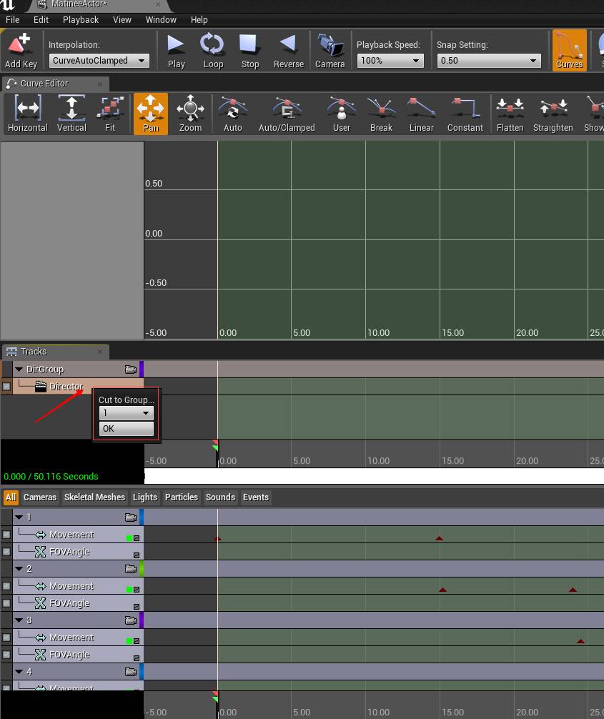604x719 pixels.
Task: Set interpolation to Constant in curve editor
Action: [x=465, y=114]
